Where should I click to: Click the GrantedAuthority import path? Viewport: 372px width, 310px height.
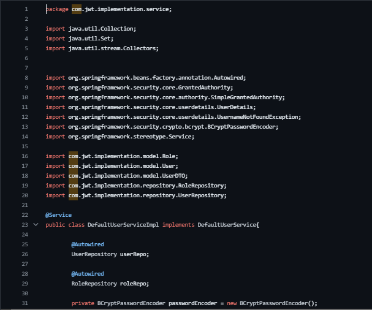pyautogui.click(x=151, y=88)
